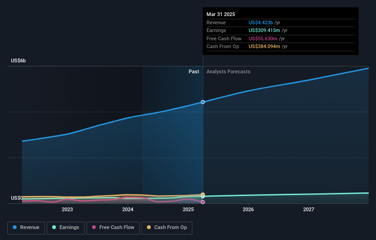Click the US$4.423b revenue value

261,22
